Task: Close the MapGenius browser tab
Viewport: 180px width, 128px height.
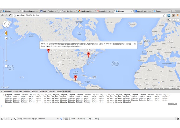Action: 93,11
